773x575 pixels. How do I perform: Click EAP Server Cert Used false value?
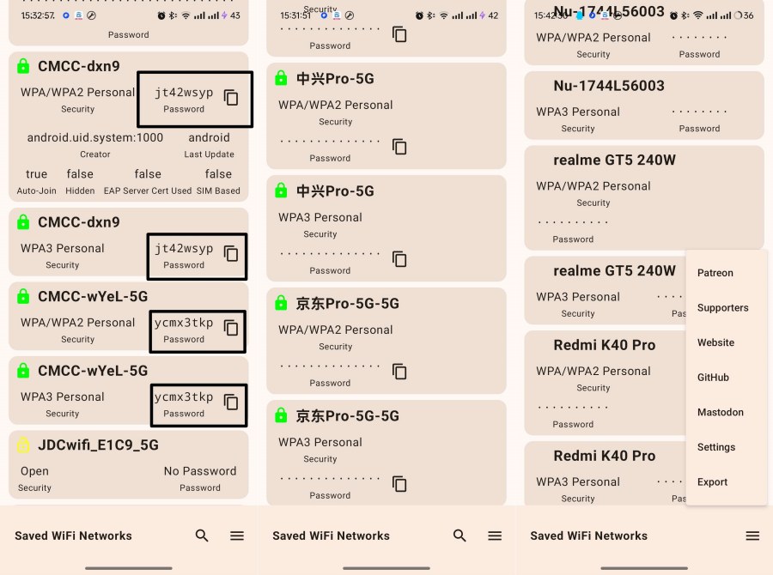tap(148, 174)
